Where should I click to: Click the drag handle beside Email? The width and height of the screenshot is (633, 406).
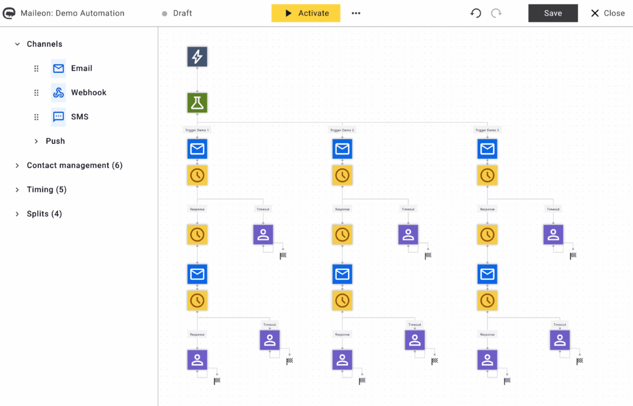click(x=36, y=69)
